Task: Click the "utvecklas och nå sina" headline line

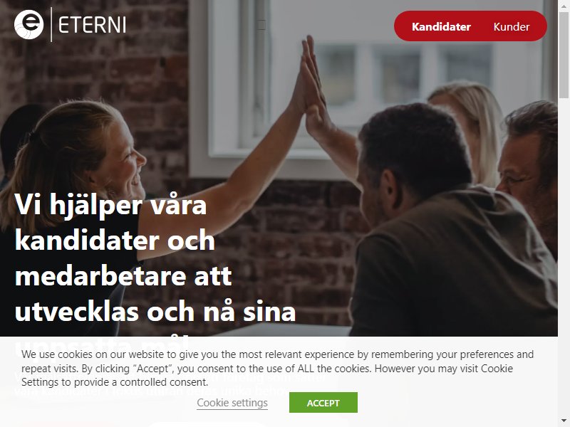Action: (x=155, y=312)
